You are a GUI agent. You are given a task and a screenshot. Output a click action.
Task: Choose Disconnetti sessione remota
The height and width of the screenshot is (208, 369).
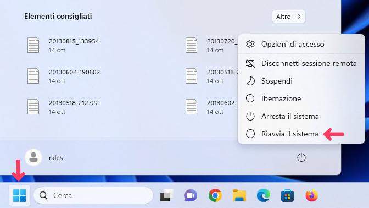click(301, 63)
